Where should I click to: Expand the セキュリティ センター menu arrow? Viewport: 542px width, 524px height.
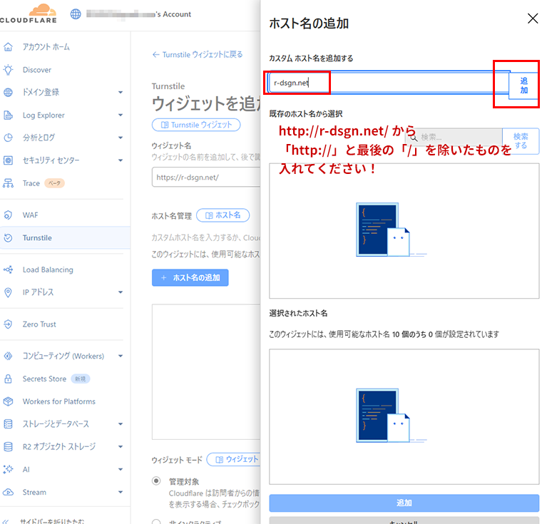click(121, 160)
